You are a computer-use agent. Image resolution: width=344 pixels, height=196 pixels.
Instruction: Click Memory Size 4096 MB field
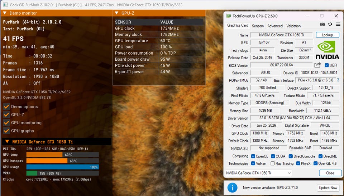(x=265, y=111)
